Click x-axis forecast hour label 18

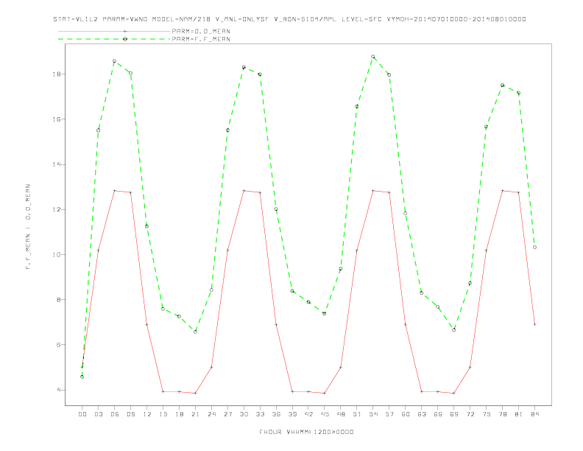click(179, 414)
